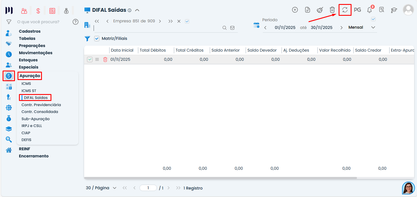Click the trash icon in top toolbar

click(x=332, y=10)
